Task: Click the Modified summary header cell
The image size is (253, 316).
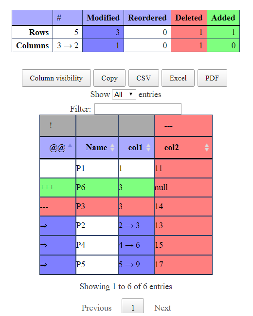Action: pos(103,18)
